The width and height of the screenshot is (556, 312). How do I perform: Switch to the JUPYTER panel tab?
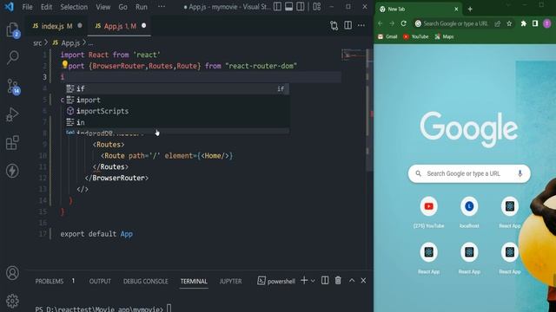(x=230, y=281)
